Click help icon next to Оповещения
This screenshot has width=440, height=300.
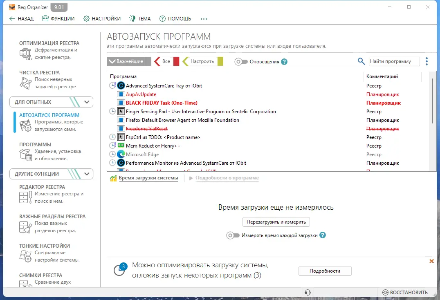coord(284,62)
